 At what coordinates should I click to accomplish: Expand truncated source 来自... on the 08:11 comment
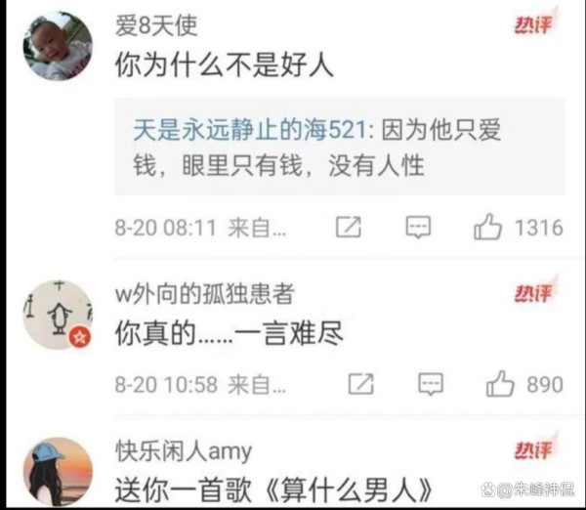click(x=258, y=228)
